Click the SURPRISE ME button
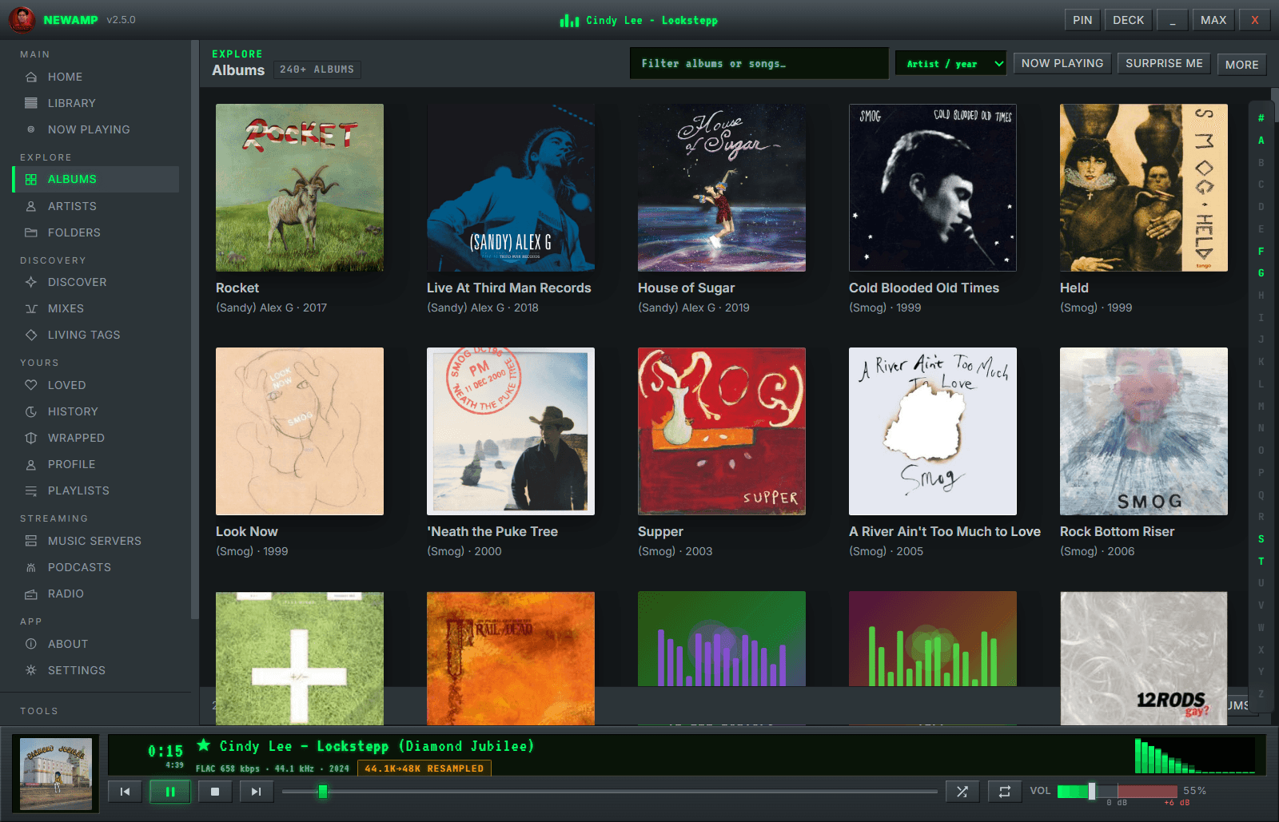Screen dimensions: 1279x822 pos(1164,63)
